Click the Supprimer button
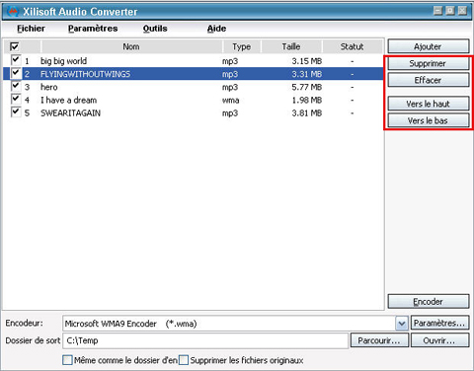The height and width of the screenshot is (371, 474). coord(429,63)
